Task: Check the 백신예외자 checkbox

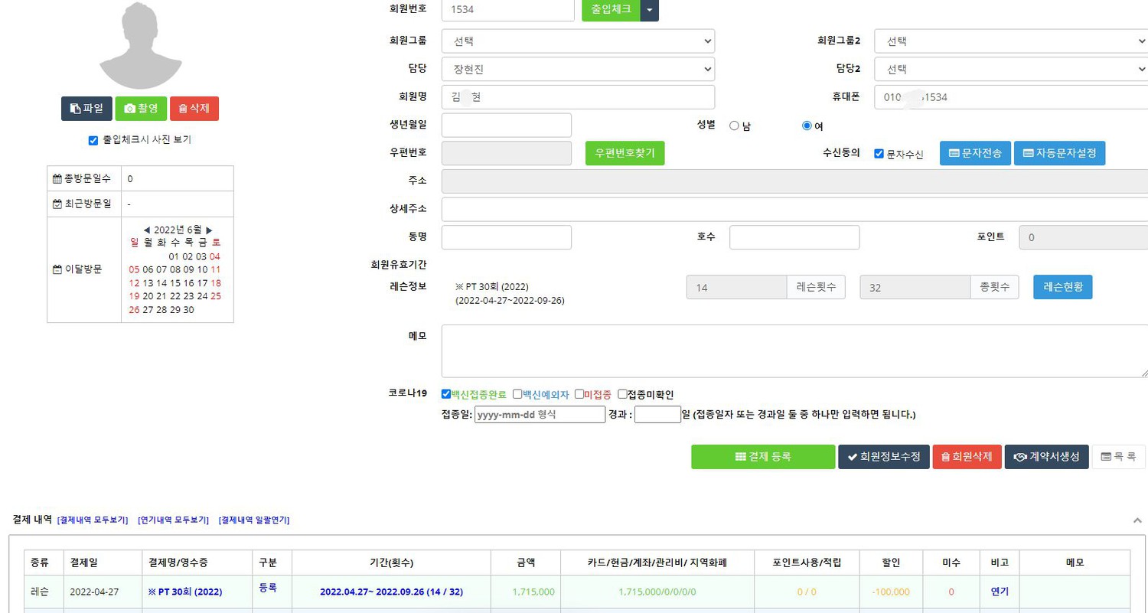Action: point(517,395)
